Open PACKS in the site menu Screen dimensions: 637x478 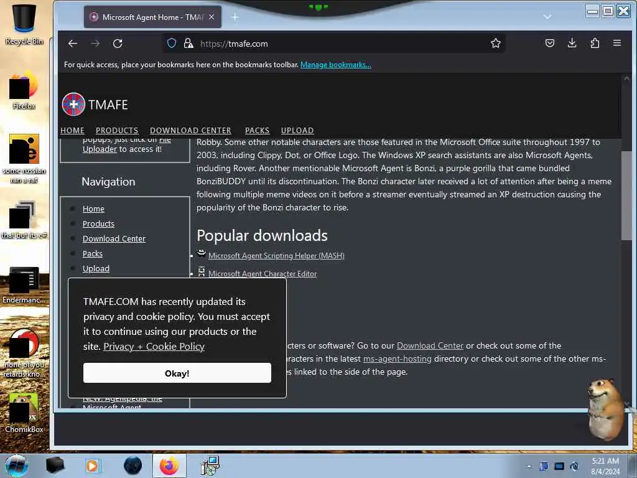[257, 131]
